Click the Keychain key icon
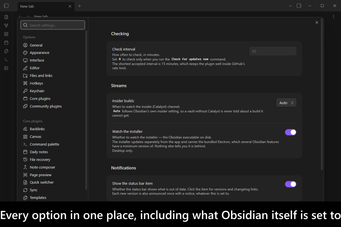 click(25, 91)
